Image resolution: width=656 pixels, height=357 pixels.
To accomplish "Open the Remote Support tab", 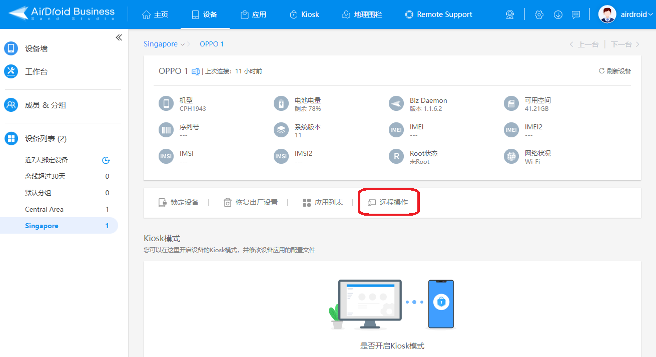I will tap(438, 14).
